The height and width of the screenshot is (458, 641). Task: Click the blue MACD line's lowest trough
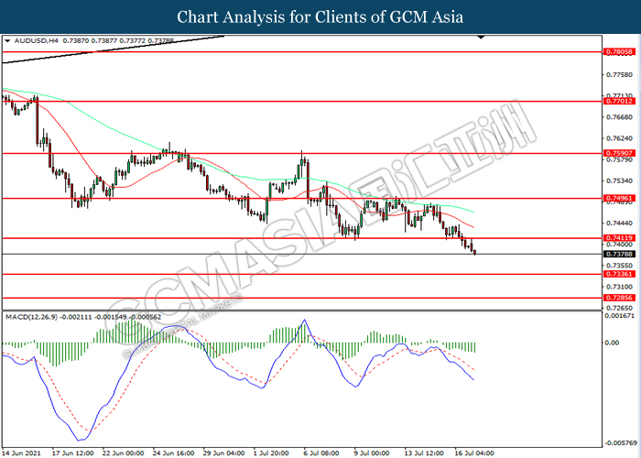click(x=80, y=427)
